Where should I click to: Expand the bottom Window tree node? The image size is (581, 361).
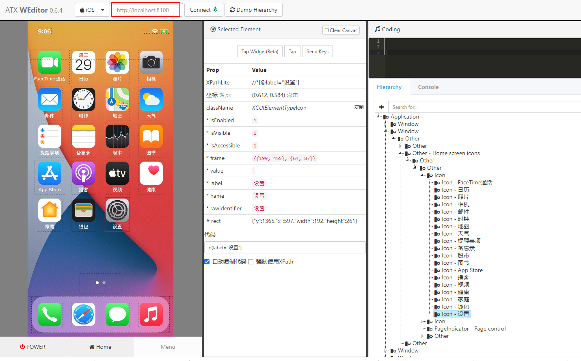point(386,350)
